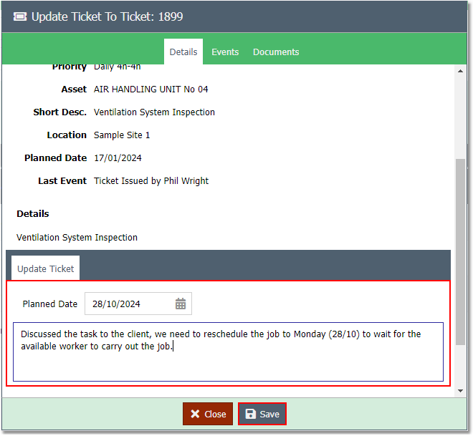Open the Events tab
The height and width of the screenshot is (436, 473).
225,52
